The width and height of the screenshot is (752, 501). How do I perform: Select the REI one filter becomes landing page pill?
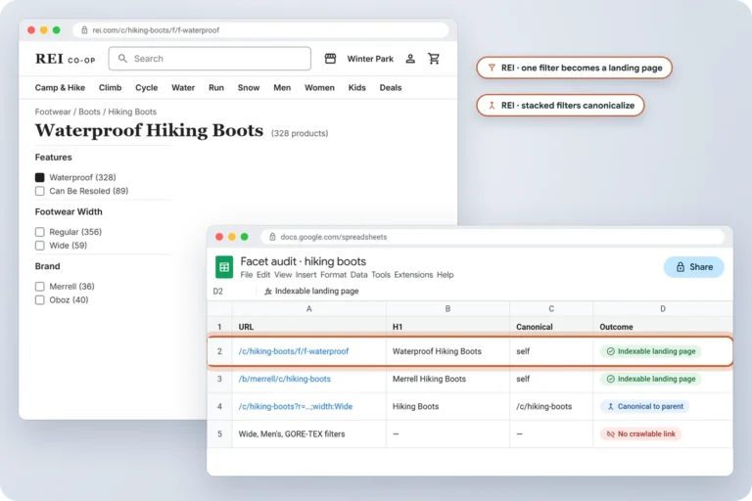(x=574, y=68)
